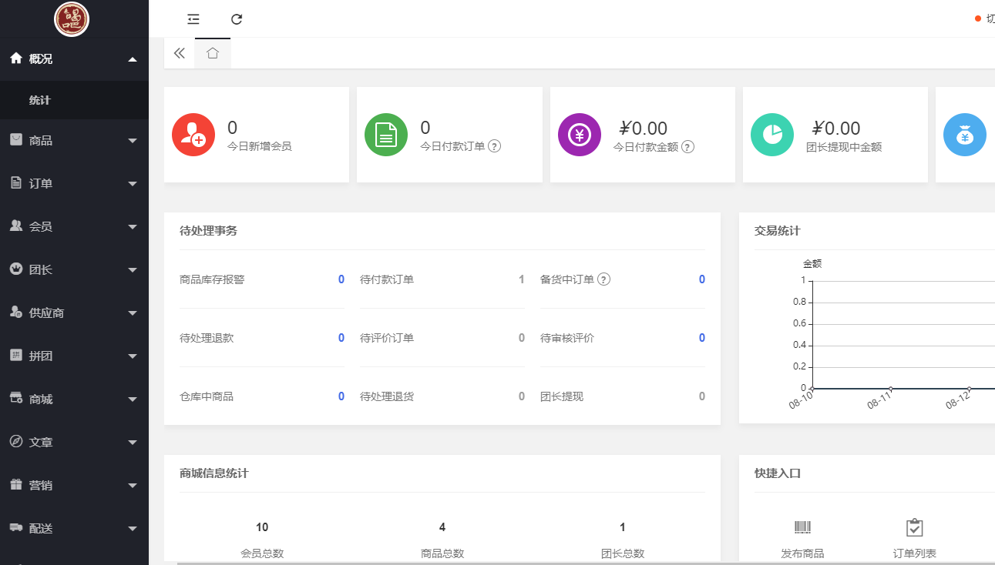Image resolution: width=995 pixels, height=565 pixels.
Task: Click the 配送 truck icon in the sidebar
Action: (17, 528)
